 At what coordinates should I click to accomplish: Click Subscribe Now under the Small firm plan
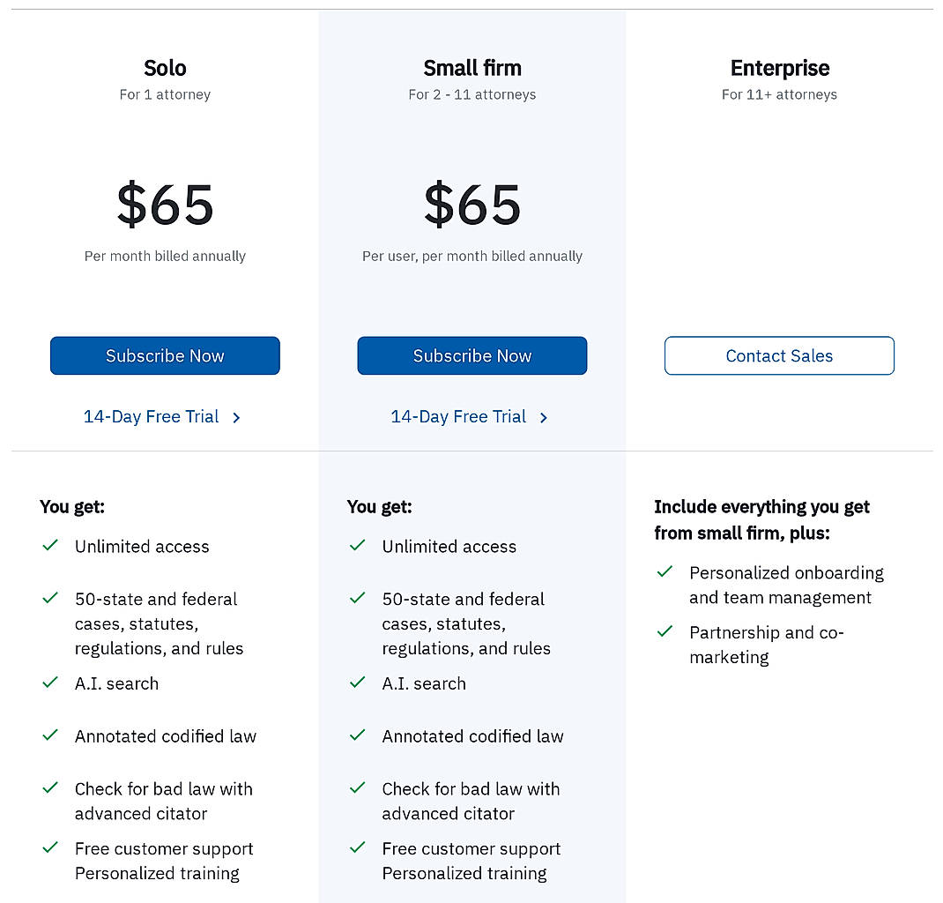point(471,355)
